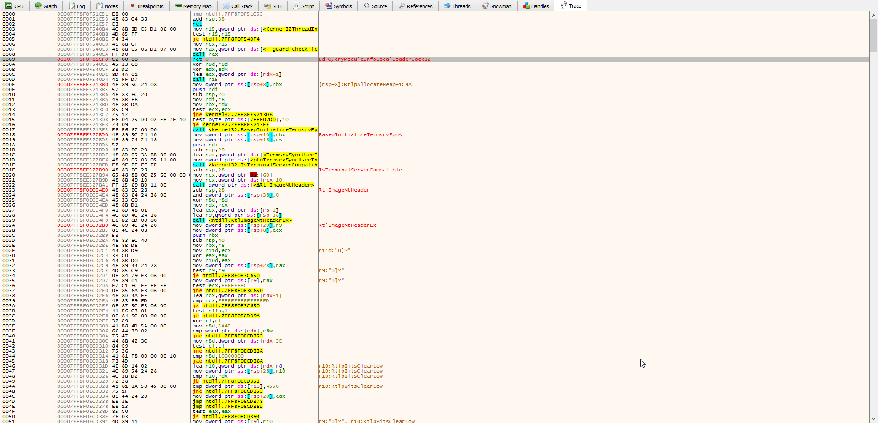The height and width of the screenshot is (423, 878).
Task: Click the vertical scrollbar thumb
Action: click(873, 36)
